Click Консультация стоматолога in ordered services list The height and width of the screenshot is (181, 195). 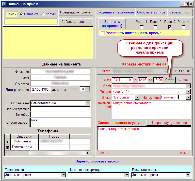pyautogui.click(x=119, y=129)
